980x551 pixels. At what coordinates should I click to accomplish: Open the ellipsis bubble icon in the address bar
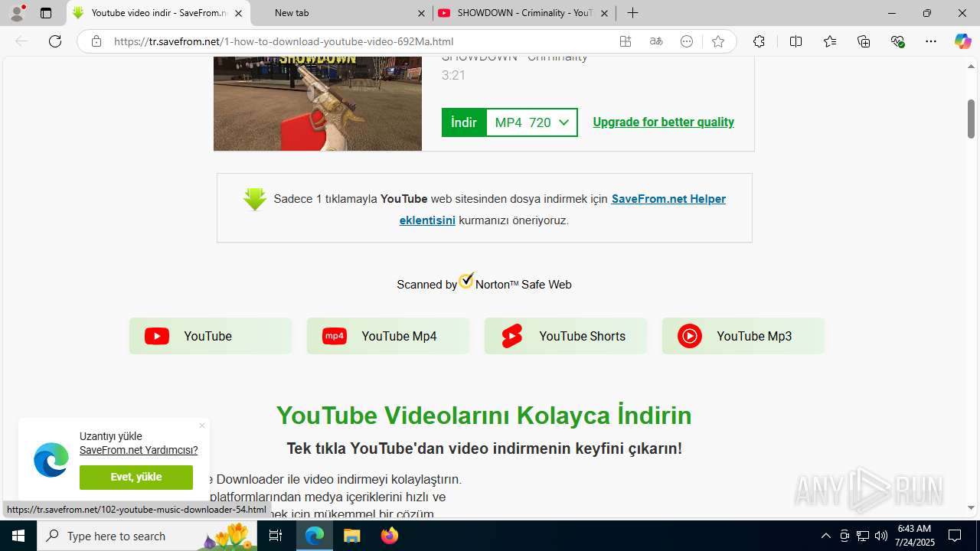[x=687, y=41]
